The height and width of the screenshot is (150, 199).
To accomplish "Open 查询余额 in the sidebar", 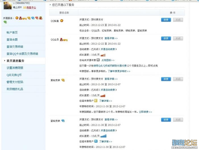I will pos(12,40).
